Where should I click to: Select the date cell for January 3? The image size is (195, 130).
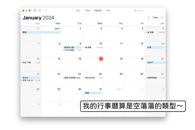(93, 33)
